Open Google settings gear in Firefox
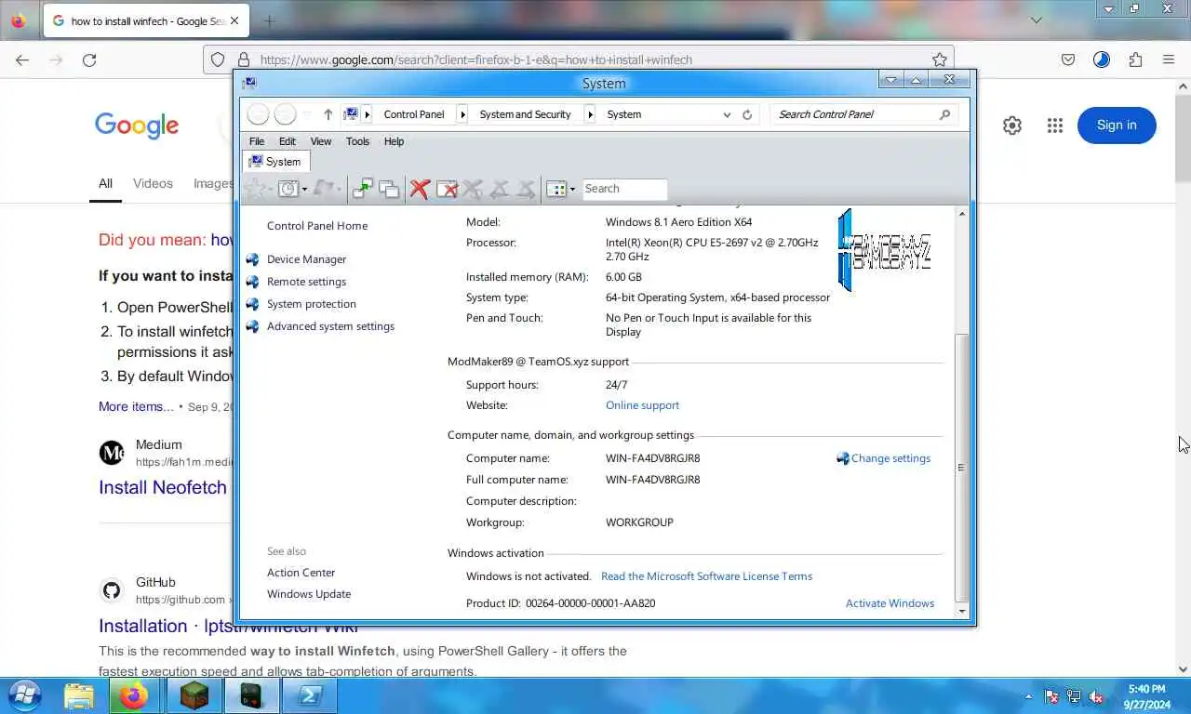This screenshot has height=714, width=1191. point(1012,126)
